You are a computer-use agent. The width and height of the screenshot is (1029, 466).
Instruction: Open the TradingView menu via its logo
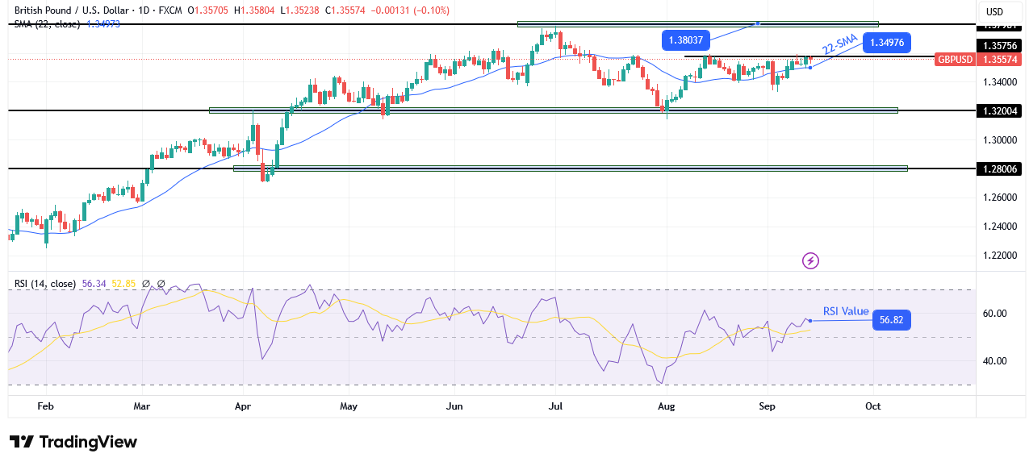(71, 441)
